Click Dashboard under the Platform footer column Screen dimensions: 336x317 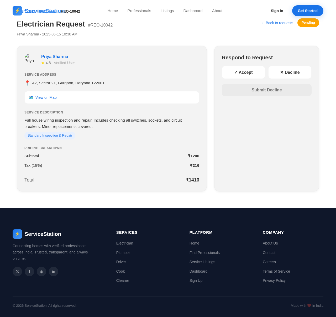(x=198, y=271)
